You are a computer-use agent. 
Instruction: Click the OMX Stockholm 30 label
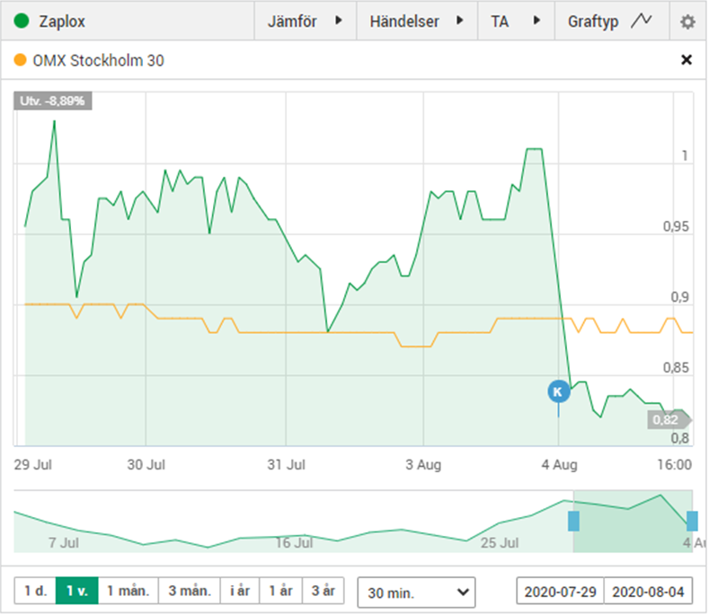pos(98,60)
